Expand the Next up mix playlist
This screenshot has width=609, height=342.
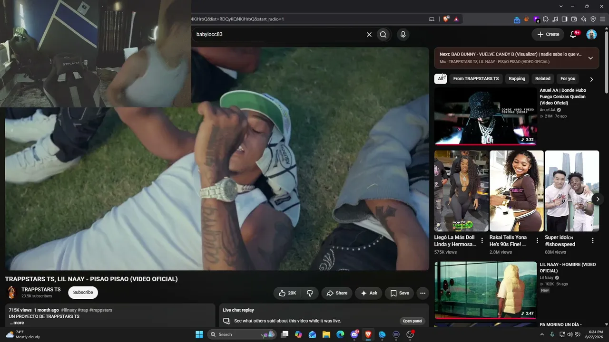click(x=590, y=58)
